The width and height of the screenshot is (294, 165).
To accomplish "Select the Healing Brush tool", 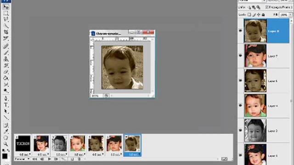I will click(x=6, y=46).
